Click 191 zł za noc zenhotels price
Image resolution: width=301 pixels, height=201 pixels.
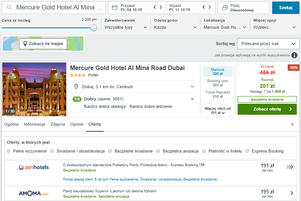point(267,167)
